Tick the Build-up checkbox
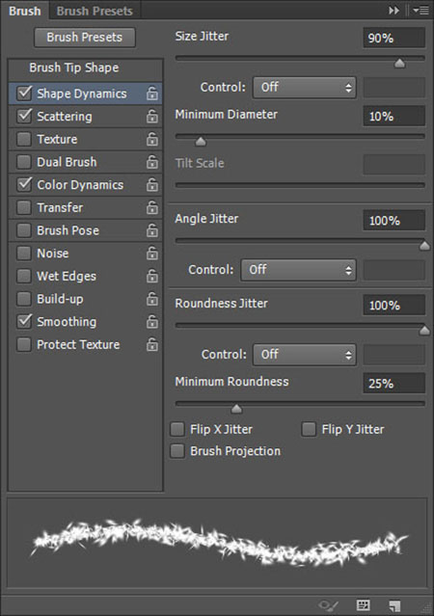The height and width of the screenshot is (616, 434). click(x=24, y=299)
